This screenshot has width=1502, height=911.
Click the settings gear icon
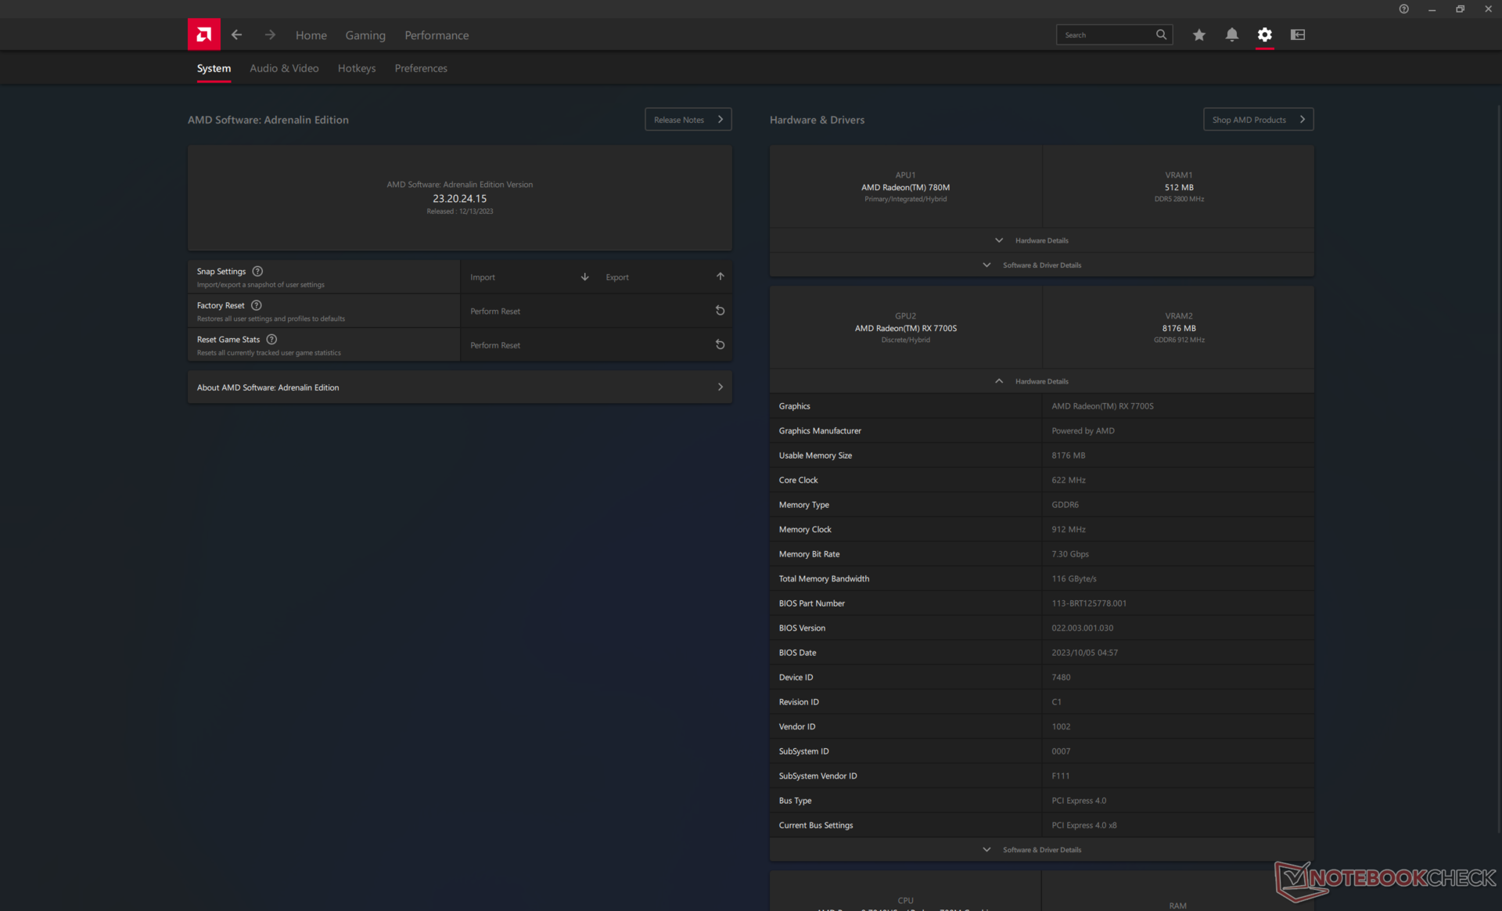coord(1264,34)
